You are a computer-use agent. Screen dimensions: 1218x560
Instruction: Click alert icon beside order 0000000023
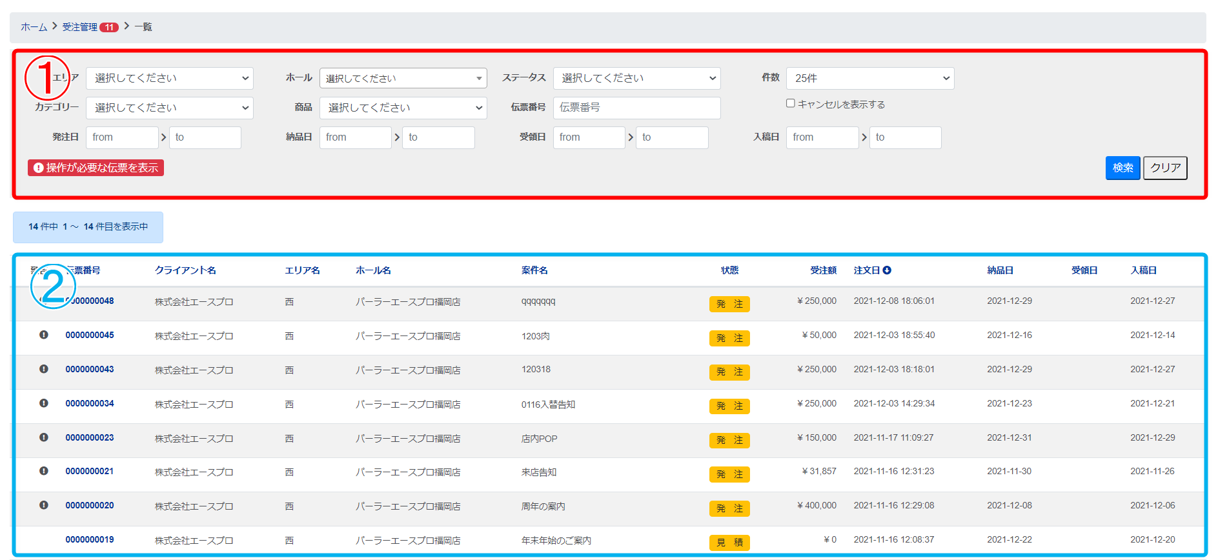coord(44,437)
